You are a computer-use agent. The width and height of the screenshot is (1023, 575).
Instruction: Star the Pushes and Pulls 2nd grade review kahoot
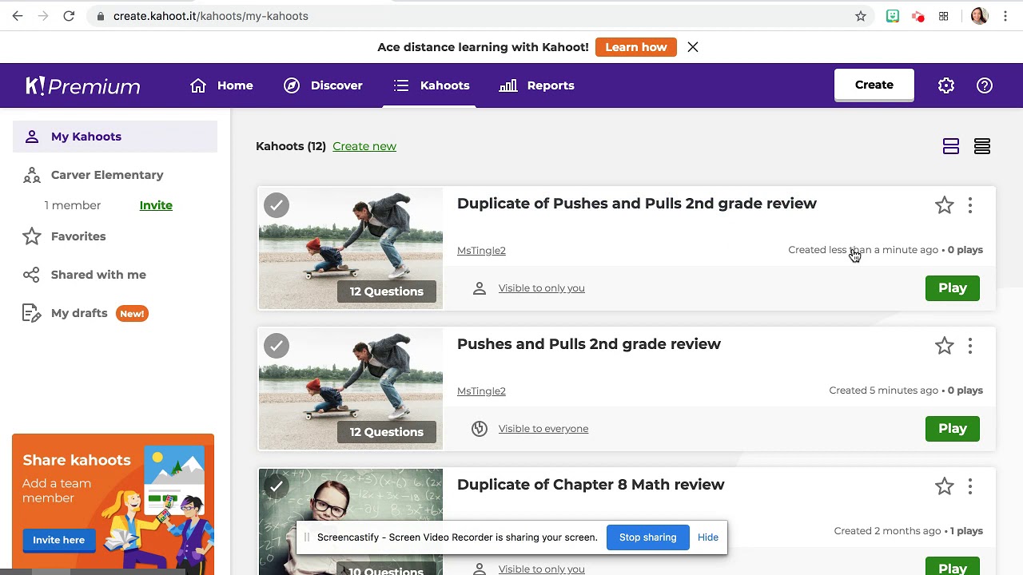pyautogui.click(x=945, y=346)
